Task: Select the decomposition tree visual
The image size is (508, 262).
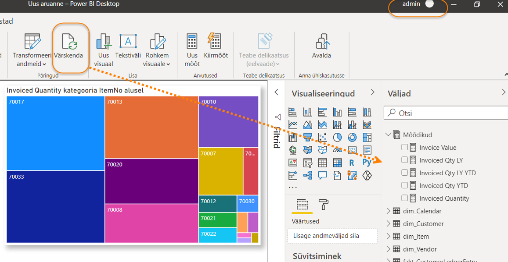Action: coord(307,175)
